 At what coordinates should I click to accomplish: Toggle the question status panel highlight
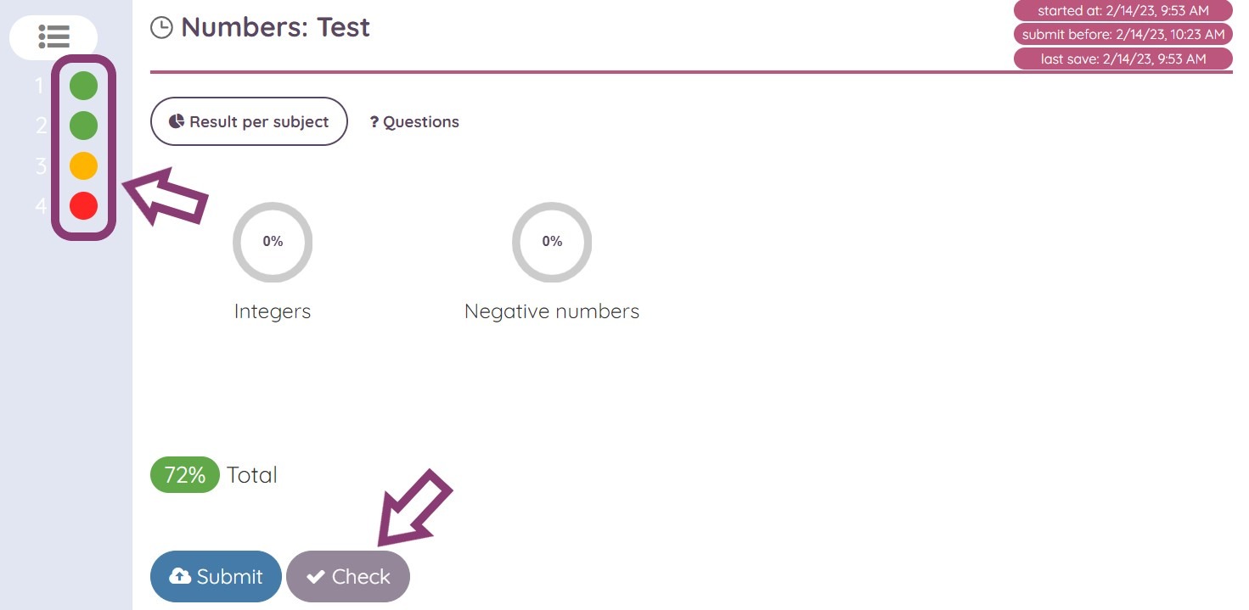pyautogui.click(x=82, y=145)
